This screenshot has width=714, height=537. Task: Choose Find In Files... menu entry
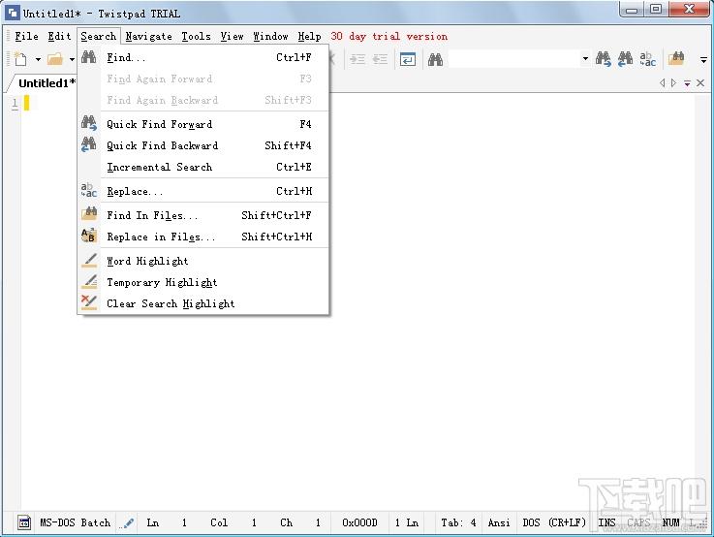203,215
